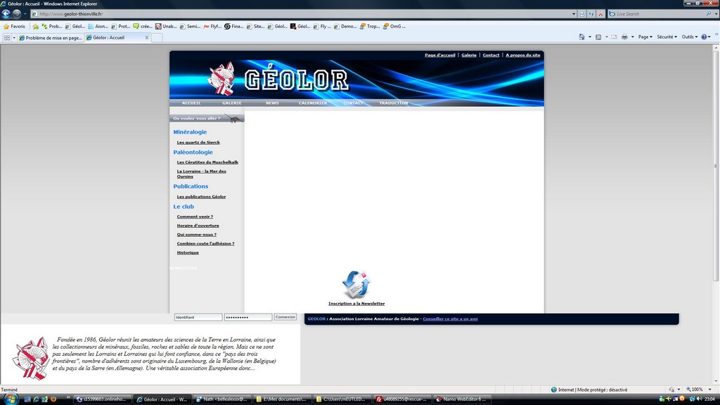720x405 pixels.
Task: Open the tab list dropdown arrow
Action: 14,38
